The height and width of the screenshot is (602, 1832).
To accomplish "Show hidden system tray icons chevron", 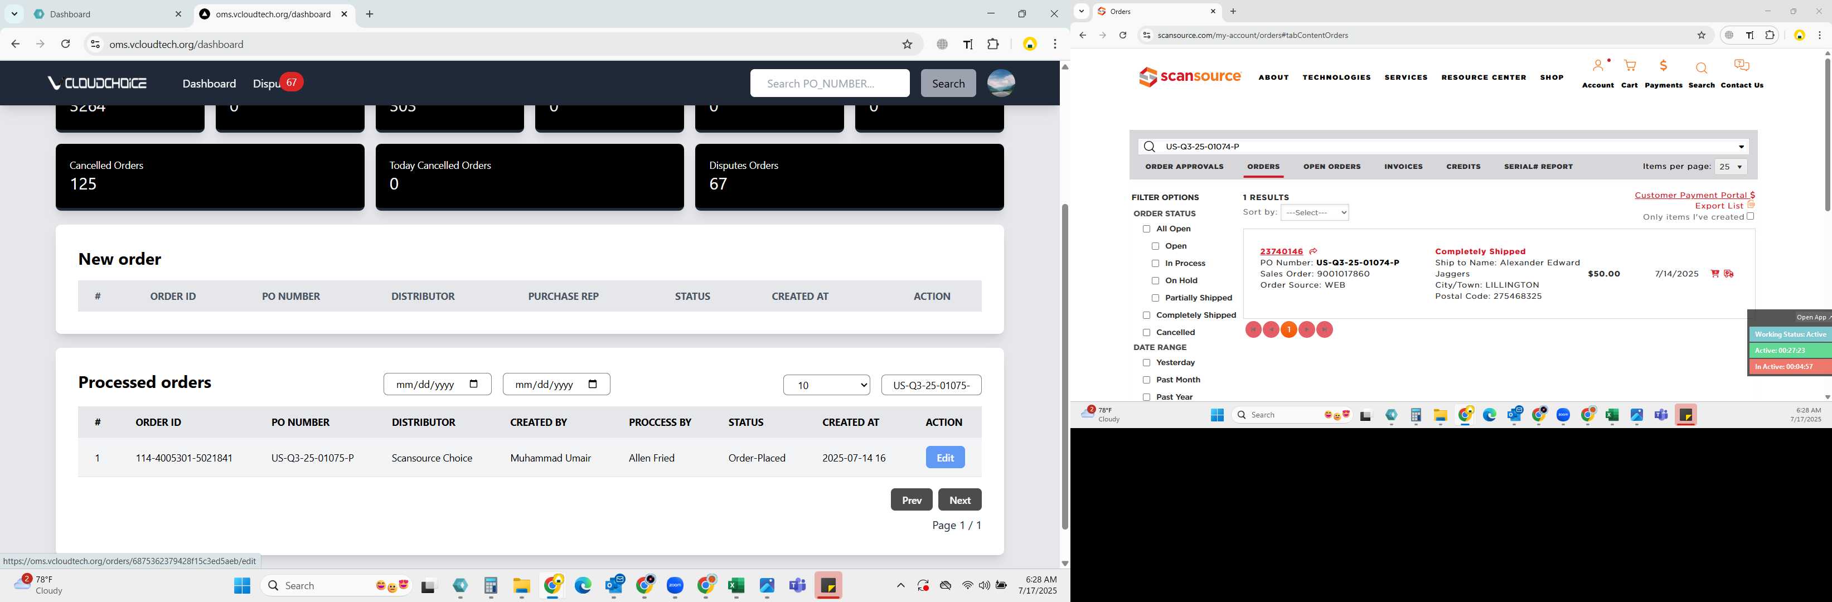I will pos(900,586).
